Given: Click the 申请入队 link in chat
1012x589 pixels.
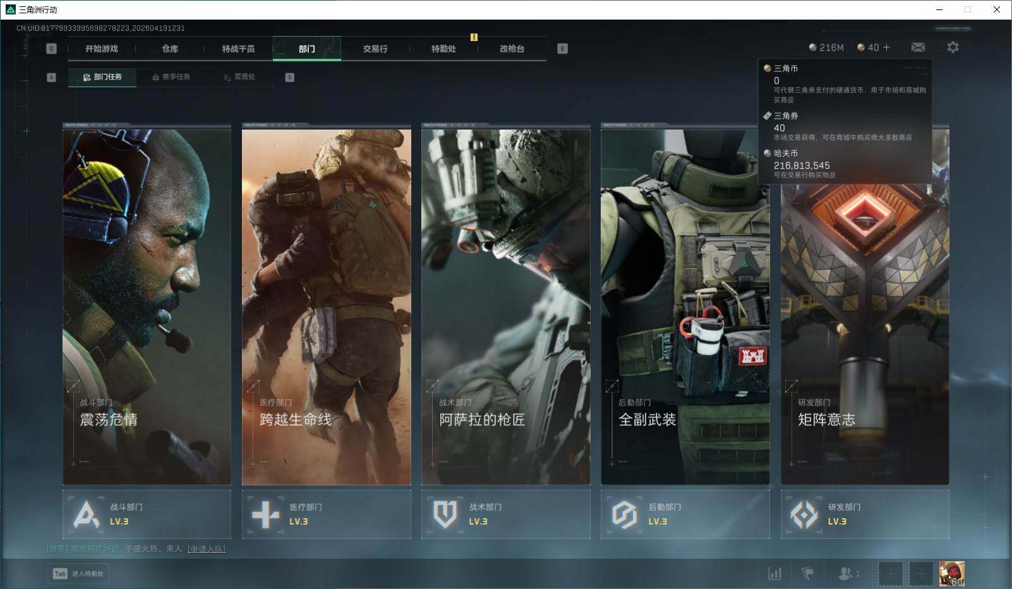Looking at the screenshot, I should tap(206, 549).
